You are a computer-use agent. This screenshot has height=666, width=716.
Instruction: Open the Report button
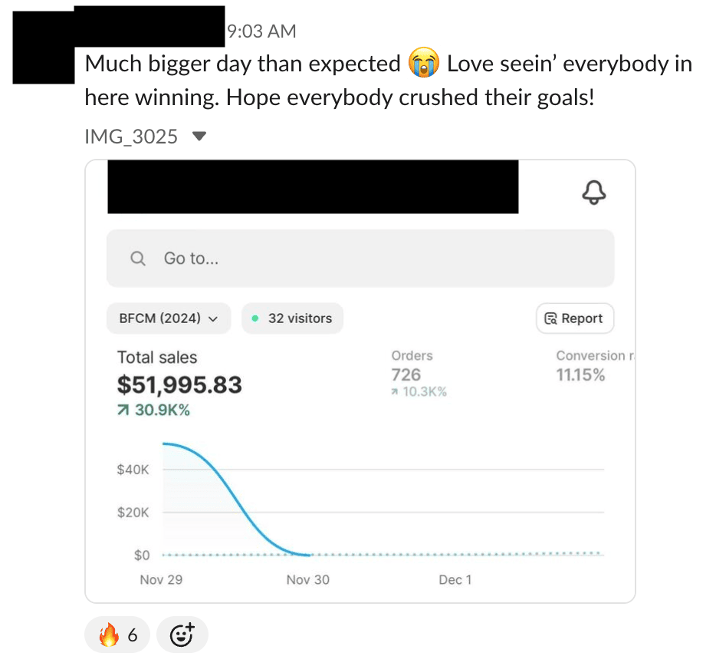[x=575, y=318]
